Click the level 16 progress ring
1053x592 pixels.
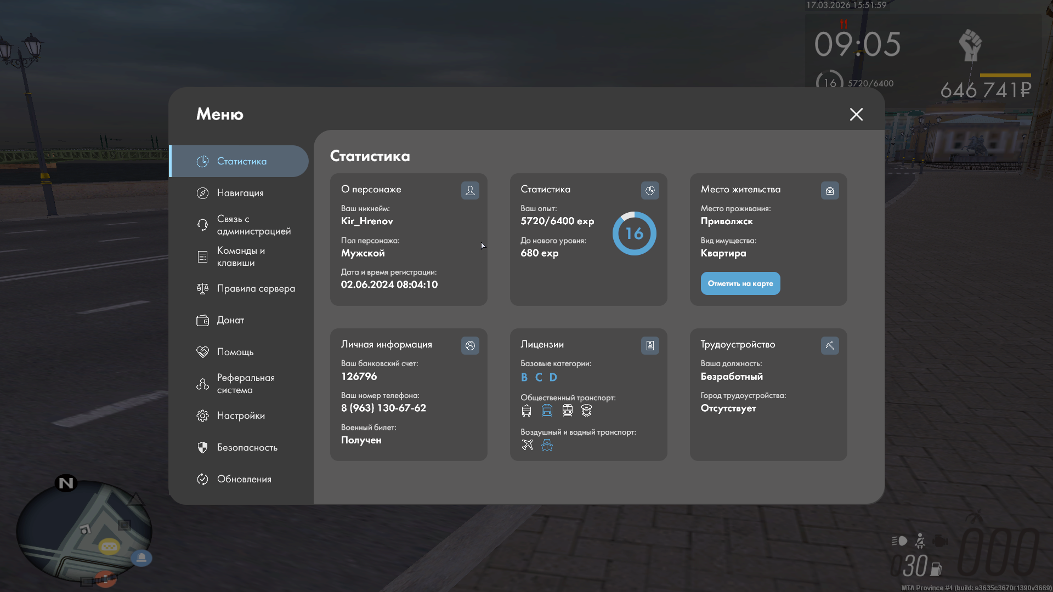point(634,234)
